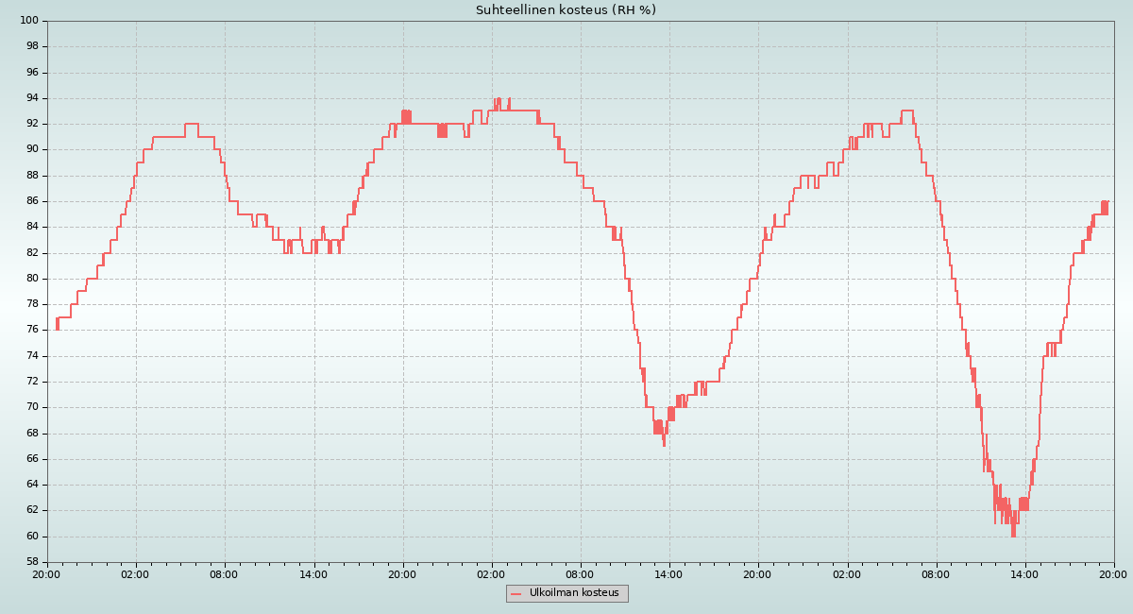The image size is (1133, 614).
Task: Click the curve's lowest point near 60%
Action: coord(1013,535)
